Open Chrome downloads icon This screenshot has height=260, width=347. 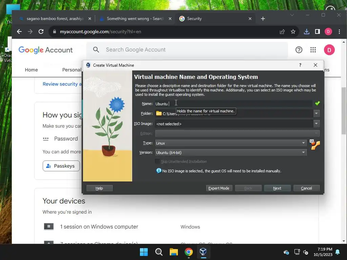[306, 31]
